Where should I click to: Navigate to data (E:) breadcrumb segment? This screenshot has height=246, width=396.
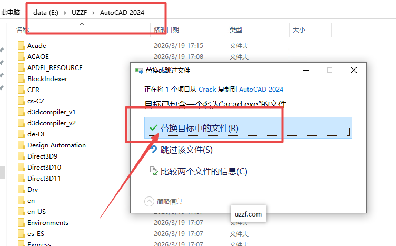46,12
